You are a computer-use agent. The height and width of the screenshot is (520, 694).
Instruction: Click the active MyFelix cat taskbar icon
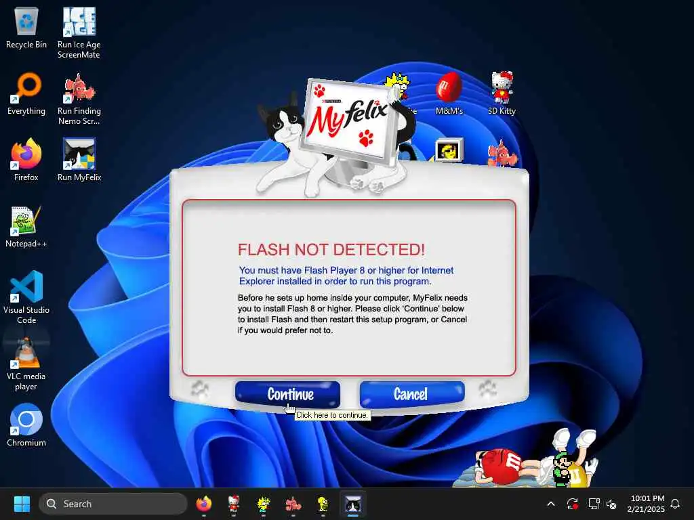(352, 504)
